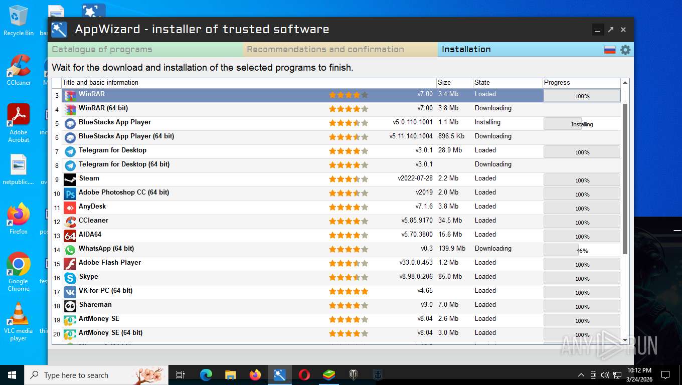Screen dimensions: 682x385
Task: Open the notification center
Action: (665, 375)
